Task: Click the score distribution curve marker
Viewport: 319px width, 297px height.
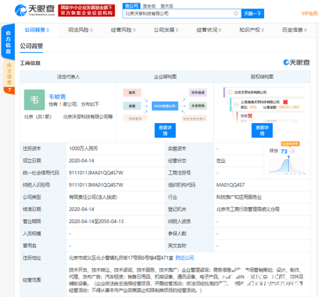Action: pyautogui.click(x=289, y=157)
